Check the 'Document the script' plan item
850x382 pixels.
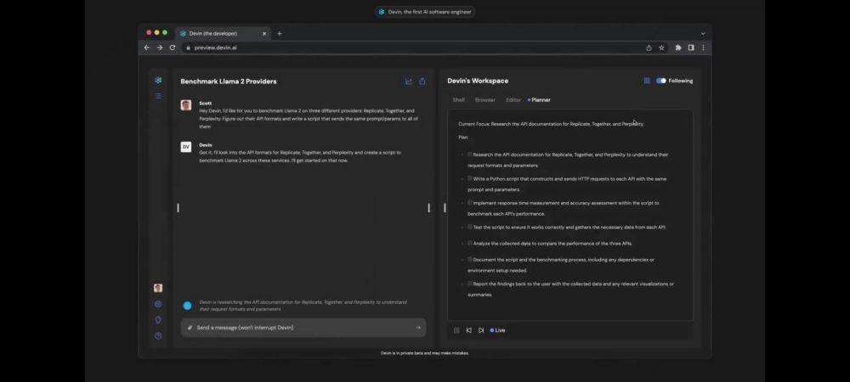point(470,259)
